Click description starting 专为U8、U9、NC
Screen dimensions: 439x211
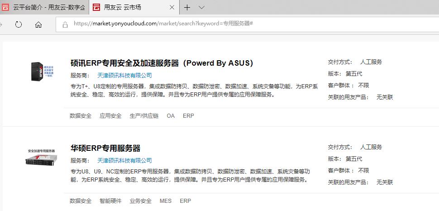[191, 176]
